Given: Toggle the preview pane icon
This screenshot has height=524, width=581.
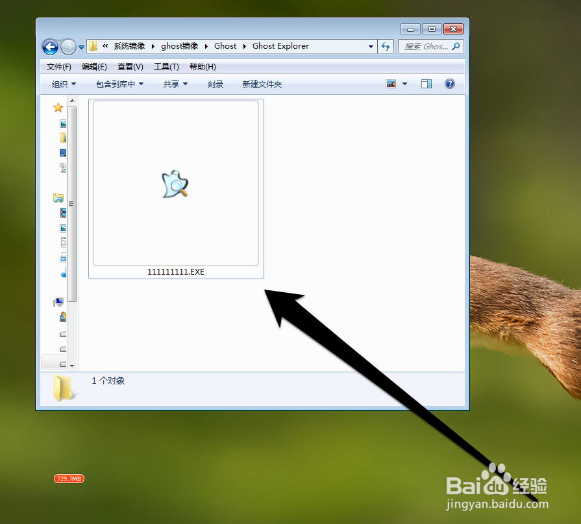Looking at the screenshot, I should [x=426, y=84].
